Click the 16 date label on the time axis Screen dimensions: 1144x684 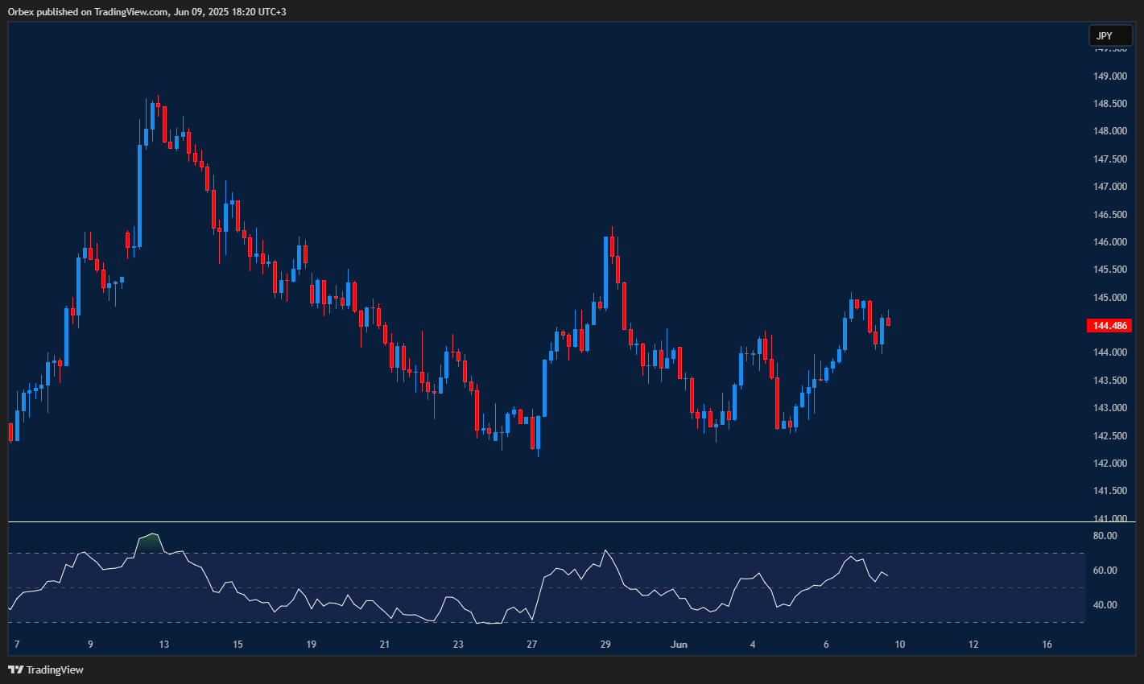pos(1047,645)
